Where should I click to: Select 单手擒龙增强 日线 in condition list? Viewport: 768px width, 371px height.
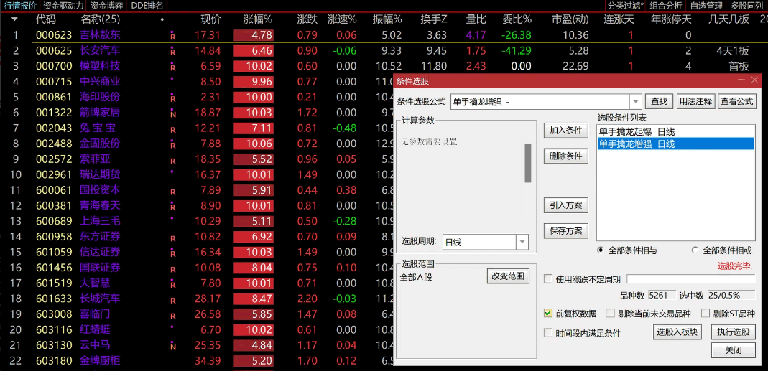click(x=676, y=144)
